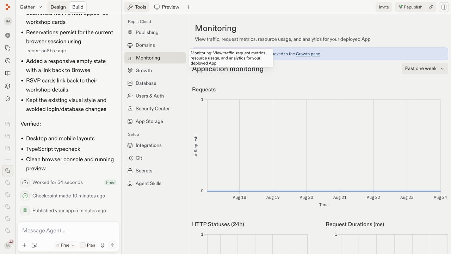Switch to Build mode
Screen dimensions: 451x254
(x=78, y=7)
